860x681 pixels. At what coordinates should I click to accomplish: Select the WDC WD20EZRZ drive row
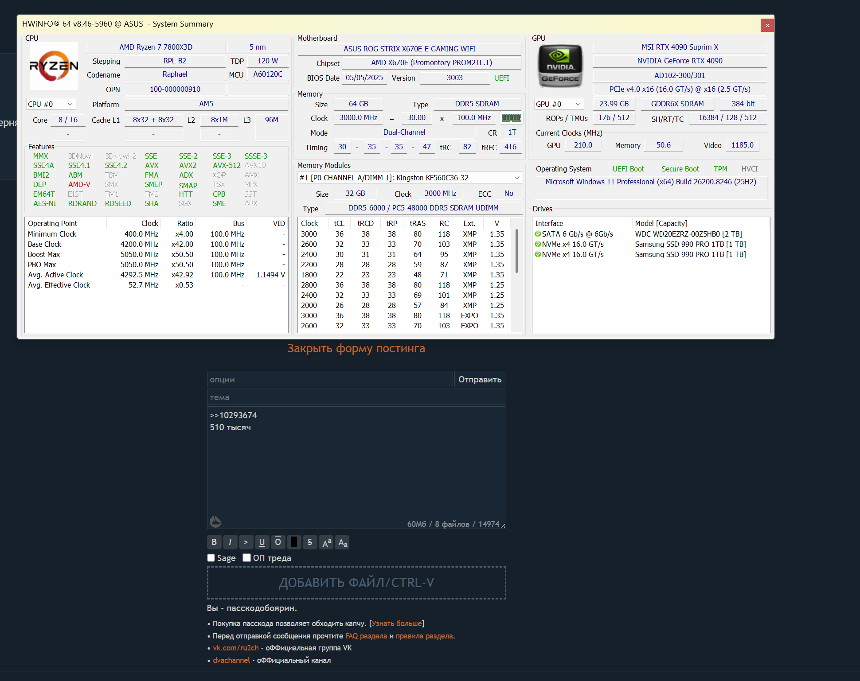(651, 234)
